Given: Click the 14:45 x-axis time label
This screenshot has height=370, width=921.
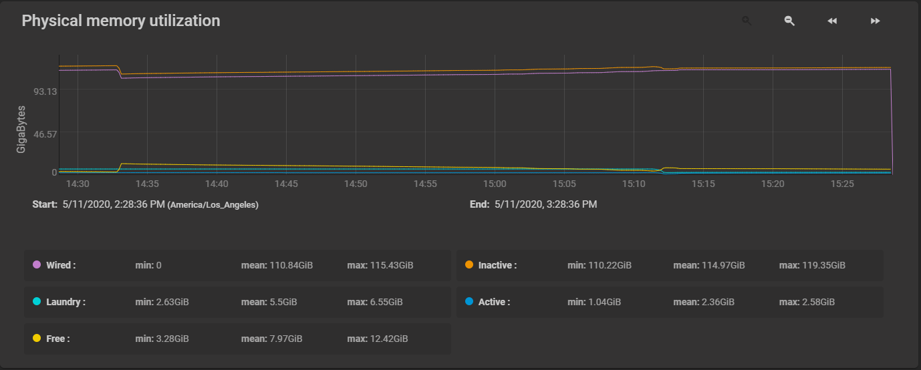Looking at the screenshot, I should [x=286, y=183].
